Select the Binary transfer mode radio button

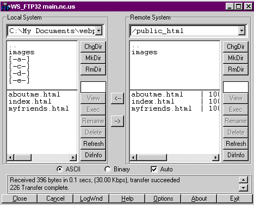pos(108,169)
